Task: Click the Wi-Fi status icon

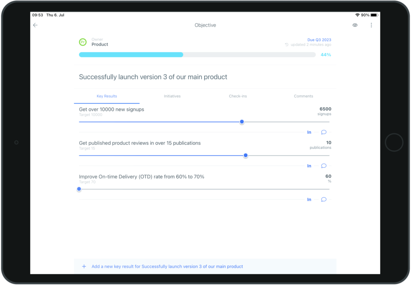Action: pos(357,15)
